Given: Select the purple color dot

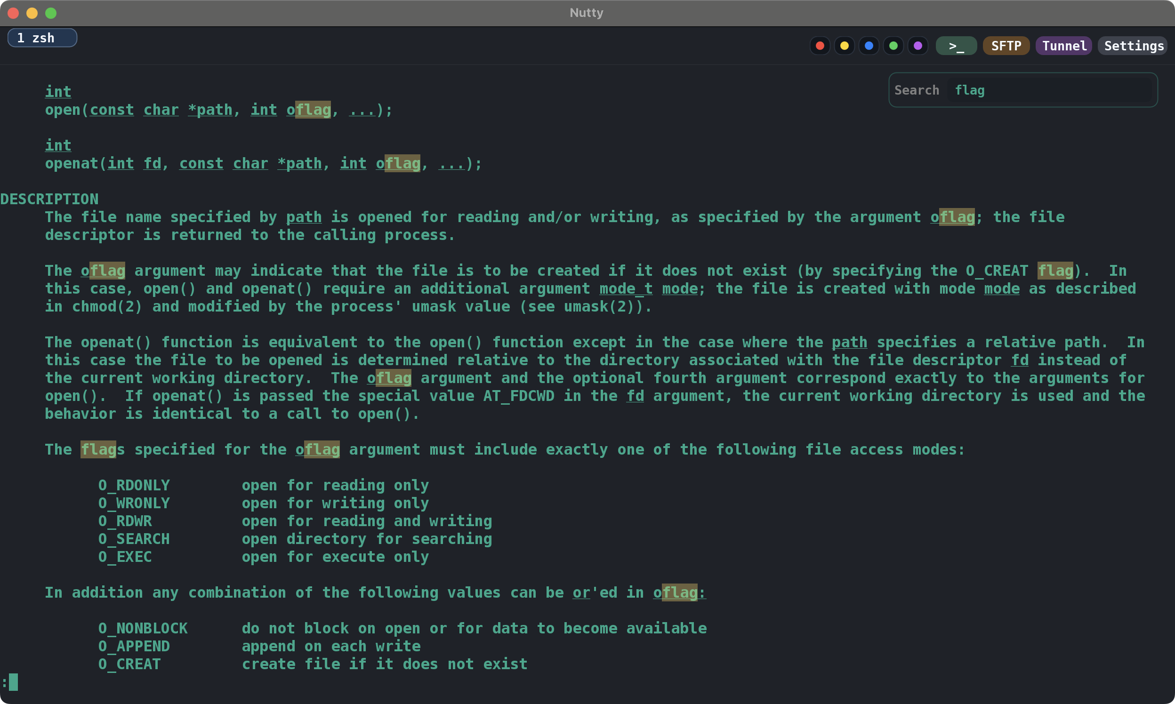Looking at the screenshot, I should coord(918,46).
